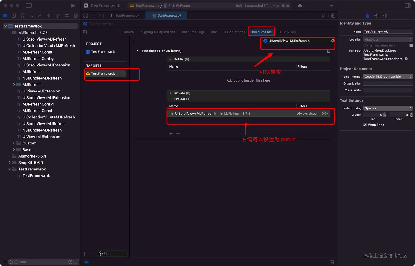The image size is (415, 266).
Task: Open the Symbol navigator
Action: (x=23, y=16)
